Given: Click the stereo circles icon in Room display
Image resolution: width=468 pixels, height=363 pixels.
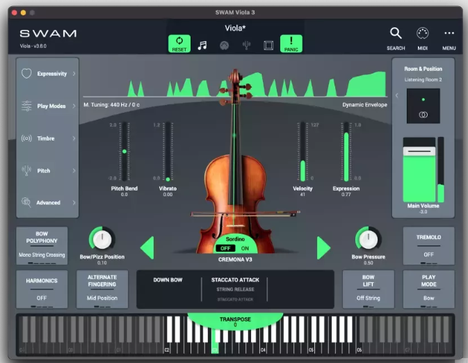Looking at the screenshot, I should 423,115.
